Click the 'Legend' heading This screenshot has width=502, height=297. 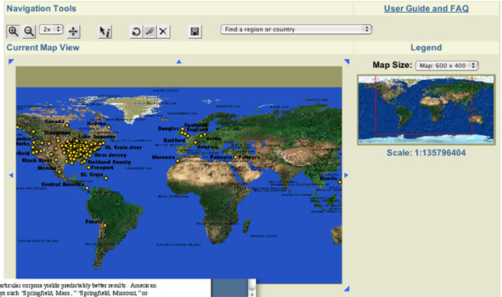pyautogui.click(x=426, y=48)
